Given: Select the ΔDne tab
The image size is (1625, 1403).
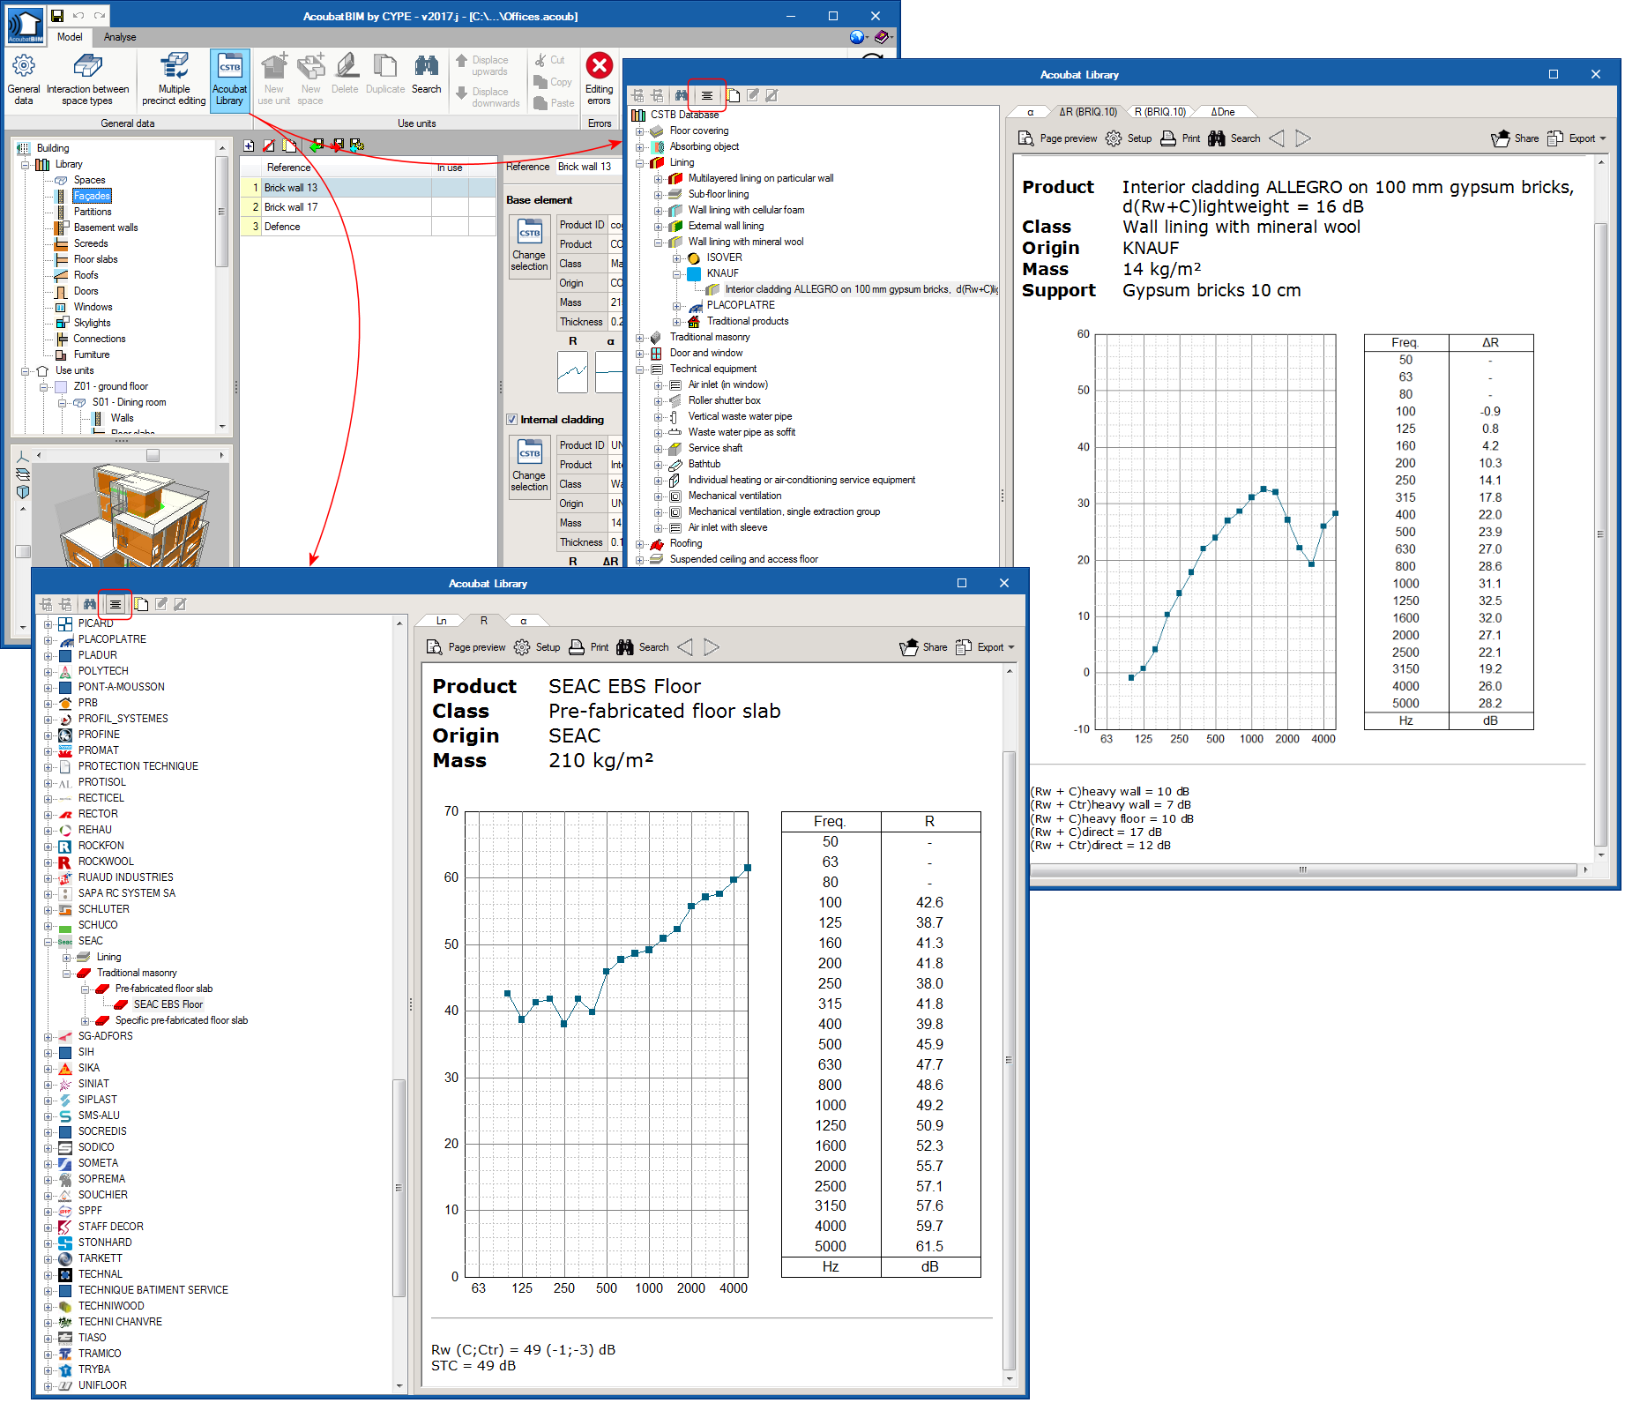Looking at the screenshot, I should [x=1222, y=112].
